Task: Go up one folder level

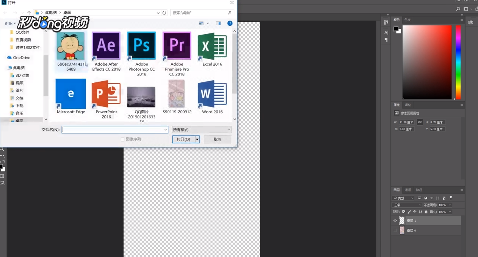Action: coord(29,13)
